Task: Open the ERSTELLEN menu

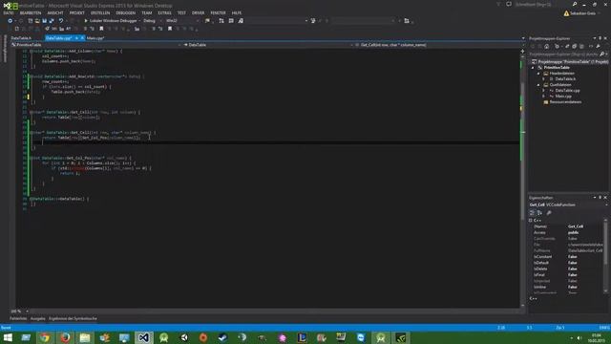Action: (100, 12)
